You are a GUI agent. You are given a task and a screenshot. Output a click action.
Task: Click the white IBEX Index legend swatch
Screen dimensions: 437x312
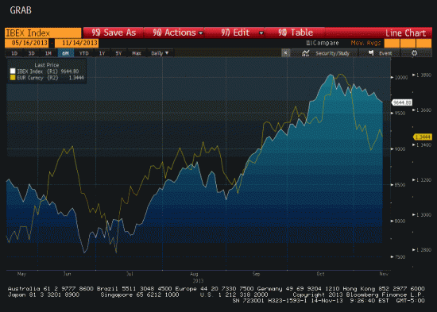tap(13, 71)
